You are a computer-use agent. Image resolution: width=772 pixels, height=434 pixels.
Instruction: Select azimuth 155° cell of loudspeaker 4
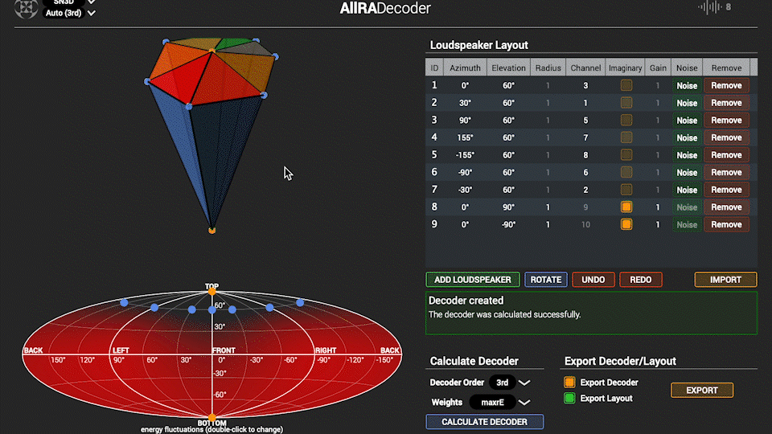pos(466,137)
